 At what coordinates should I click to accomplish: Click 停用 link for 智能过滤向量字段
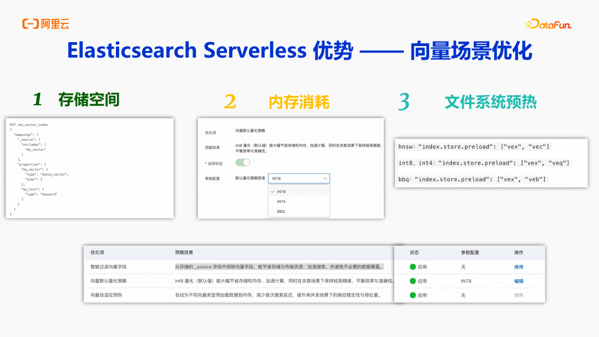click(x=519, y=267)
